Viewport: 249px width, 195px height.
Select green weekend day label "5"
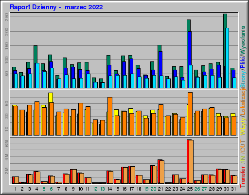tap(44, 189)
